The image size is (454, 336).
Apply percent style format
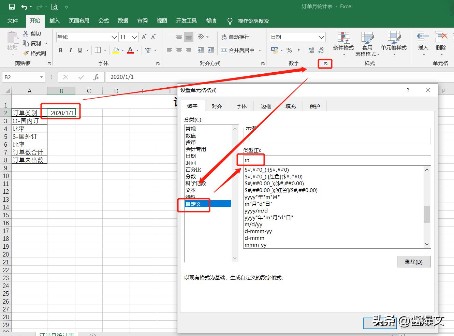289,50
